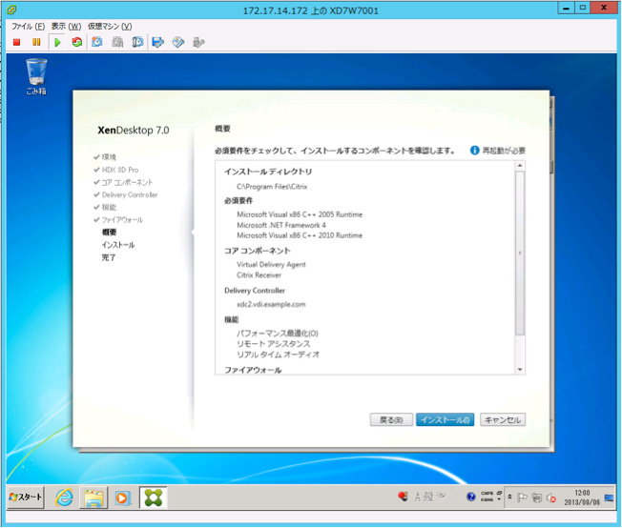Click Microsoft Visual x86 C++ 2005 Runtime

pos(300,214)
